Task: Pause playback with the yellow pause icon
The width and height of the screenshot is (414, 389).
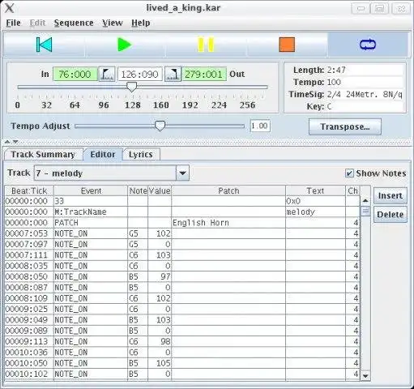Action: click(206, 45)
